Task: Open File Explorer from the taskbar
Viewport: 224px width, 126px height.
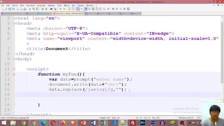Action: (x=13, y=123)
